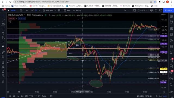Toggle hide all drawings eye icon
The height and width of the screenshot is (98, 174).
[x=3, y=76]
